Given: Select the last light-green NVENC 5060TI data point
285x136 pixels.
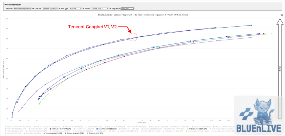Looking at the screenshot, I should [x=271, y=34].
